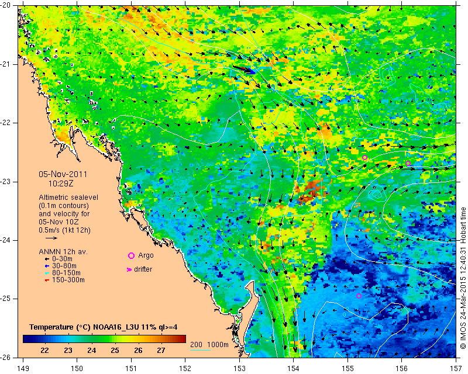Click the '0-30m' depth label
The width and height of the screenshot is (468, 374).
[x=62, y=259]
